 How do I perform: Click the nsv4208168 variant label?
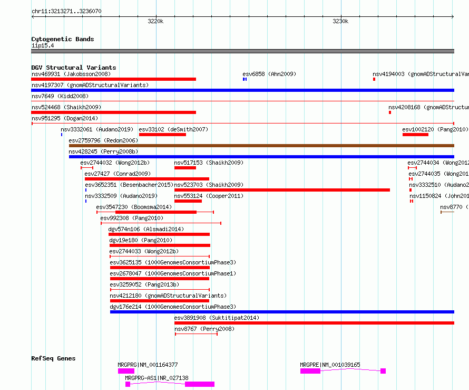(428, 107)
